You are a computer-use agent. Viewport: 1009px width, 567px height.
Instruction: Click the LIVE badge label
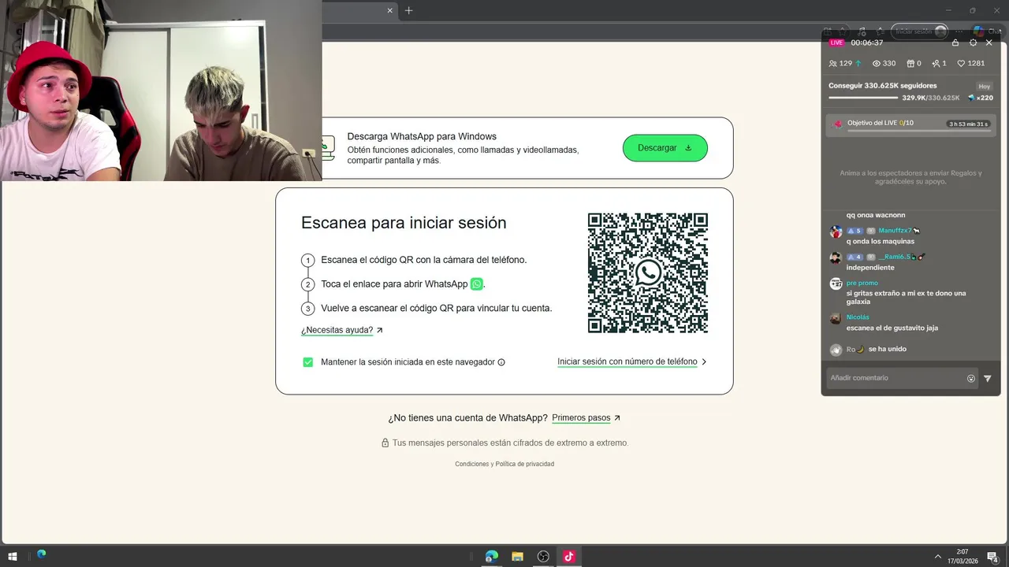coord(836,43)
